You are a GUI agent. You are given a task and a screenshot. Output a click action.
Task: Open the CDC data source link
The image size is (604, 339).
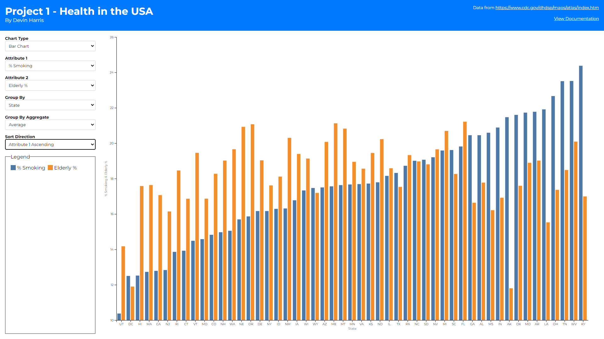click(547, 8)
